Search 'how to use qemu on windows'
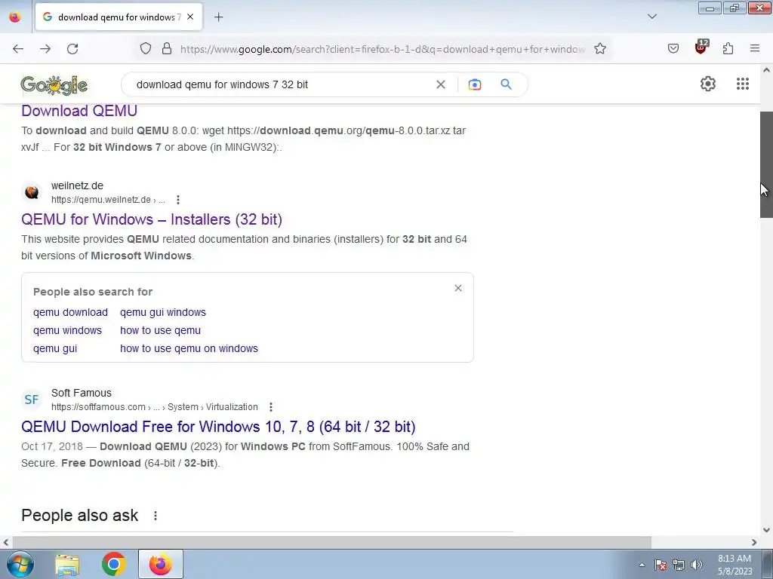Screen dimensions: 773x579 pyautogui.click(x=189, y=348)
